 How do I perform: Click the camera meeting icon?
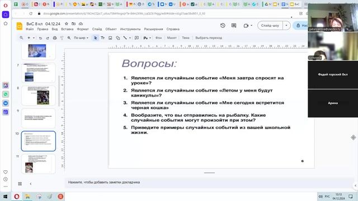tap(246, 26)
